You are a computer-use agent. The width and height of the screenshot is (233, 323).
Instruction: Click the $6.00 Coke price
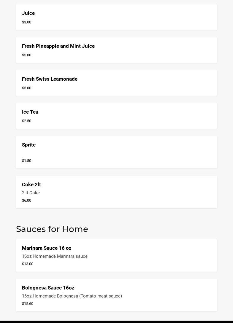coord(27,201)
